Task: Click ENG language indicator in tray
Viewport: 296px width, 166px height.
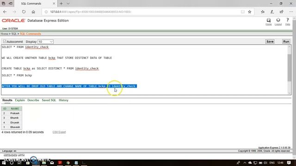Action: (272, 163)
